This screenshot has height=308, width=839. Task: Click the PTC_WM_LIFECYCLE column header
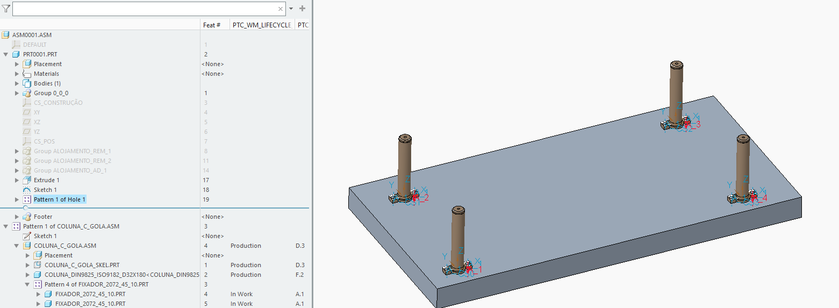coord(261,25)
